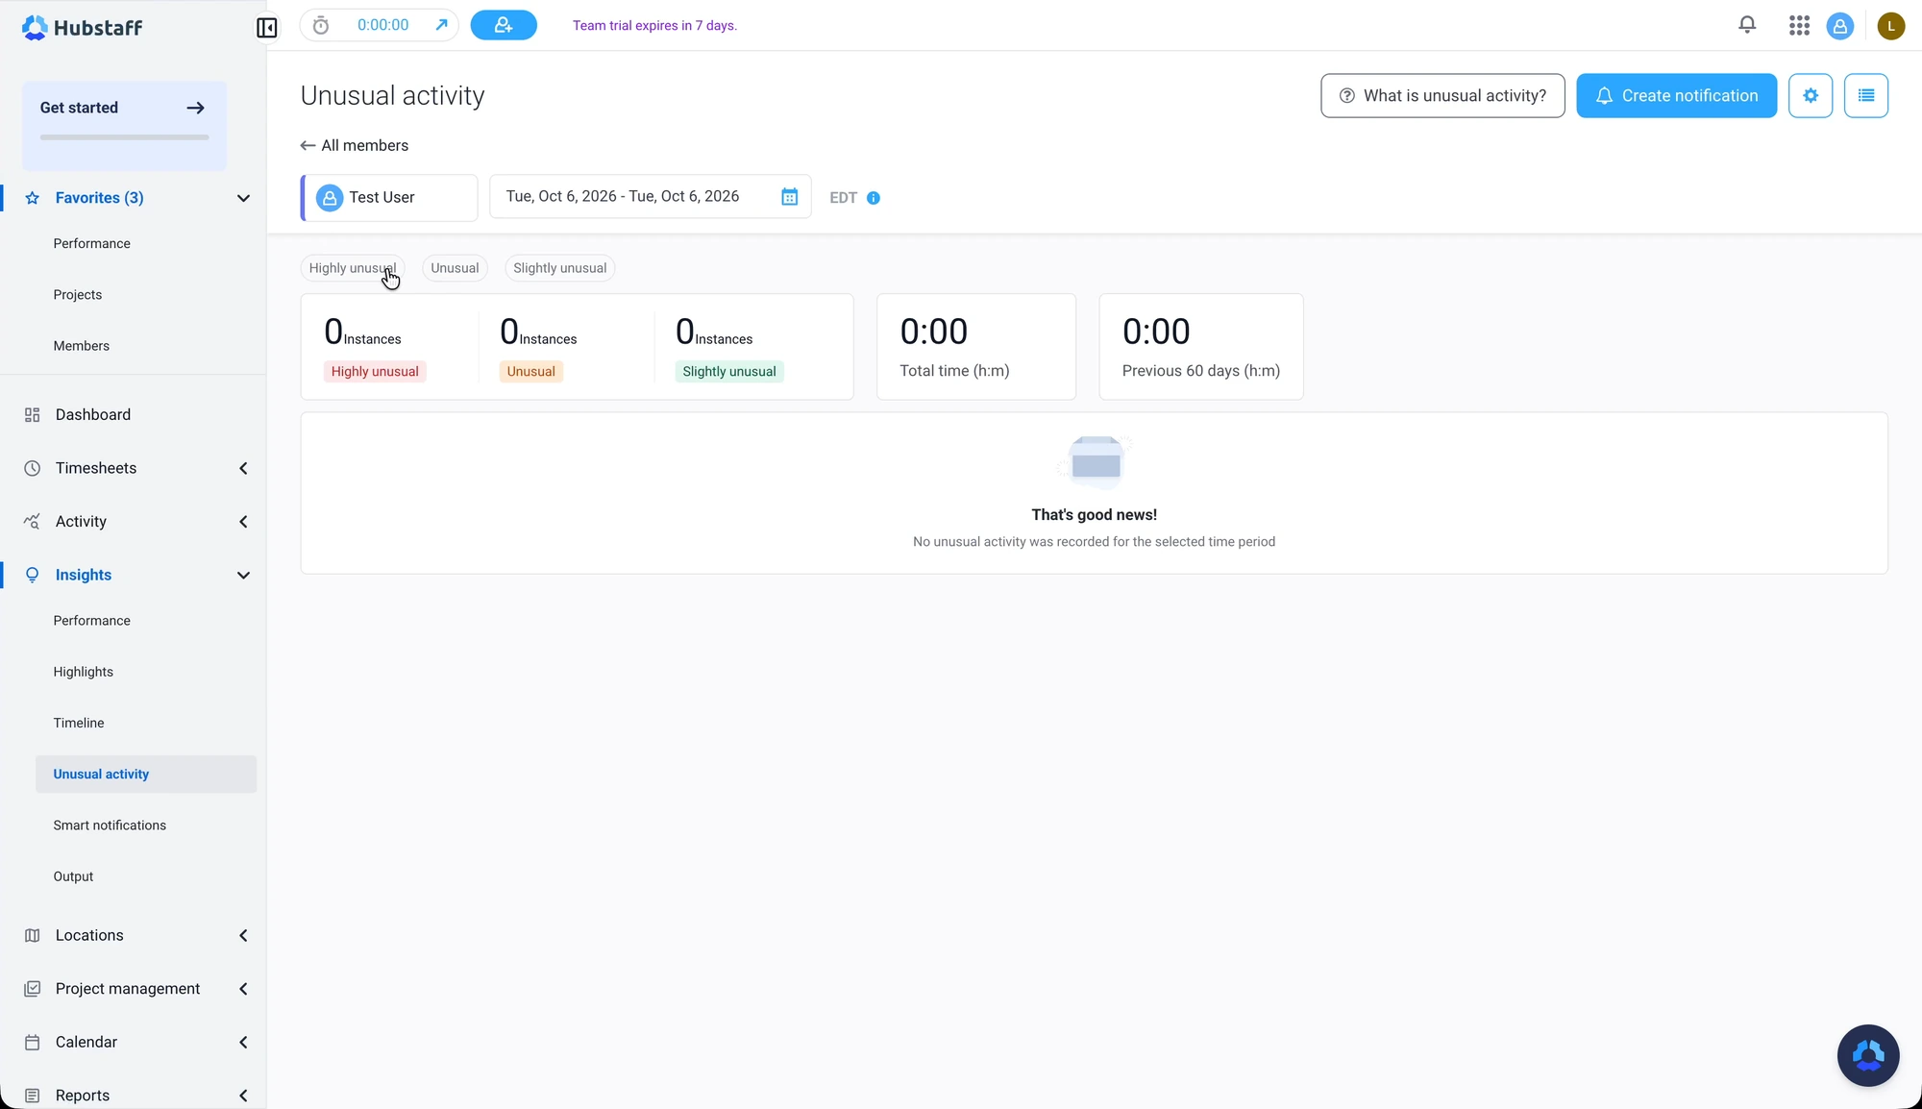Click the Get started progress bar
The height and width of the screenshot is (1109, 1922).
point(124,137)
